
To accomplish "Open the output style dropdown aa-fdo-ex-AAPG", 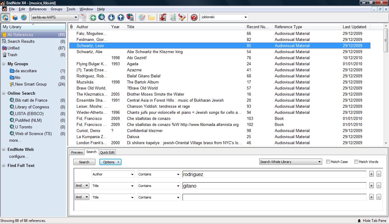I will coord(55,17).
